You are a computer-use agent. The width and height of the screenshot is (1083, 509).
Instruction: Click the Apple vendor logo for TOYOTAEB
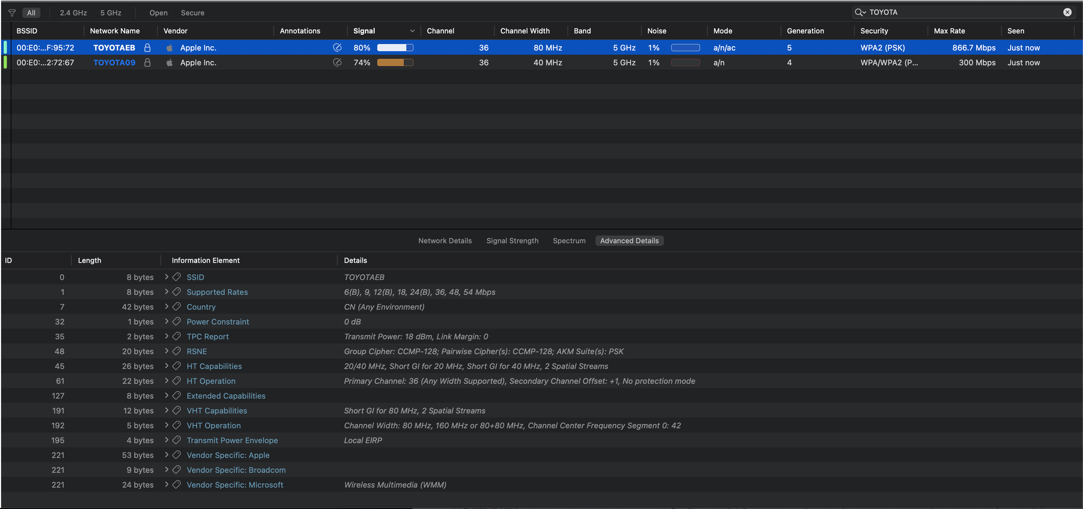click(x=169, y=47)
